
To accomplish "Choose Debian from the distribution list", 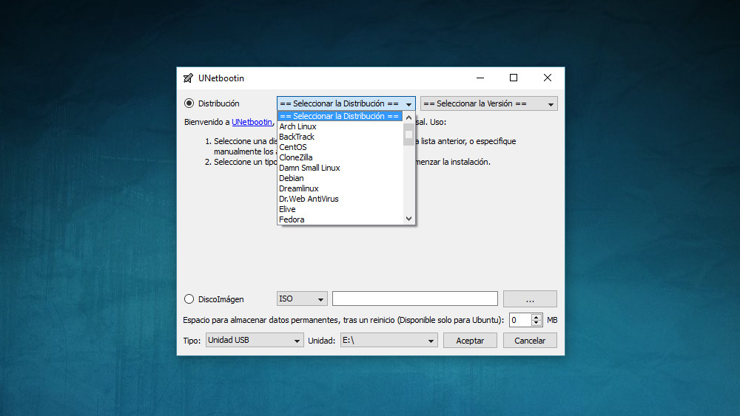I will pyautogui.click(x=340, y=178).
